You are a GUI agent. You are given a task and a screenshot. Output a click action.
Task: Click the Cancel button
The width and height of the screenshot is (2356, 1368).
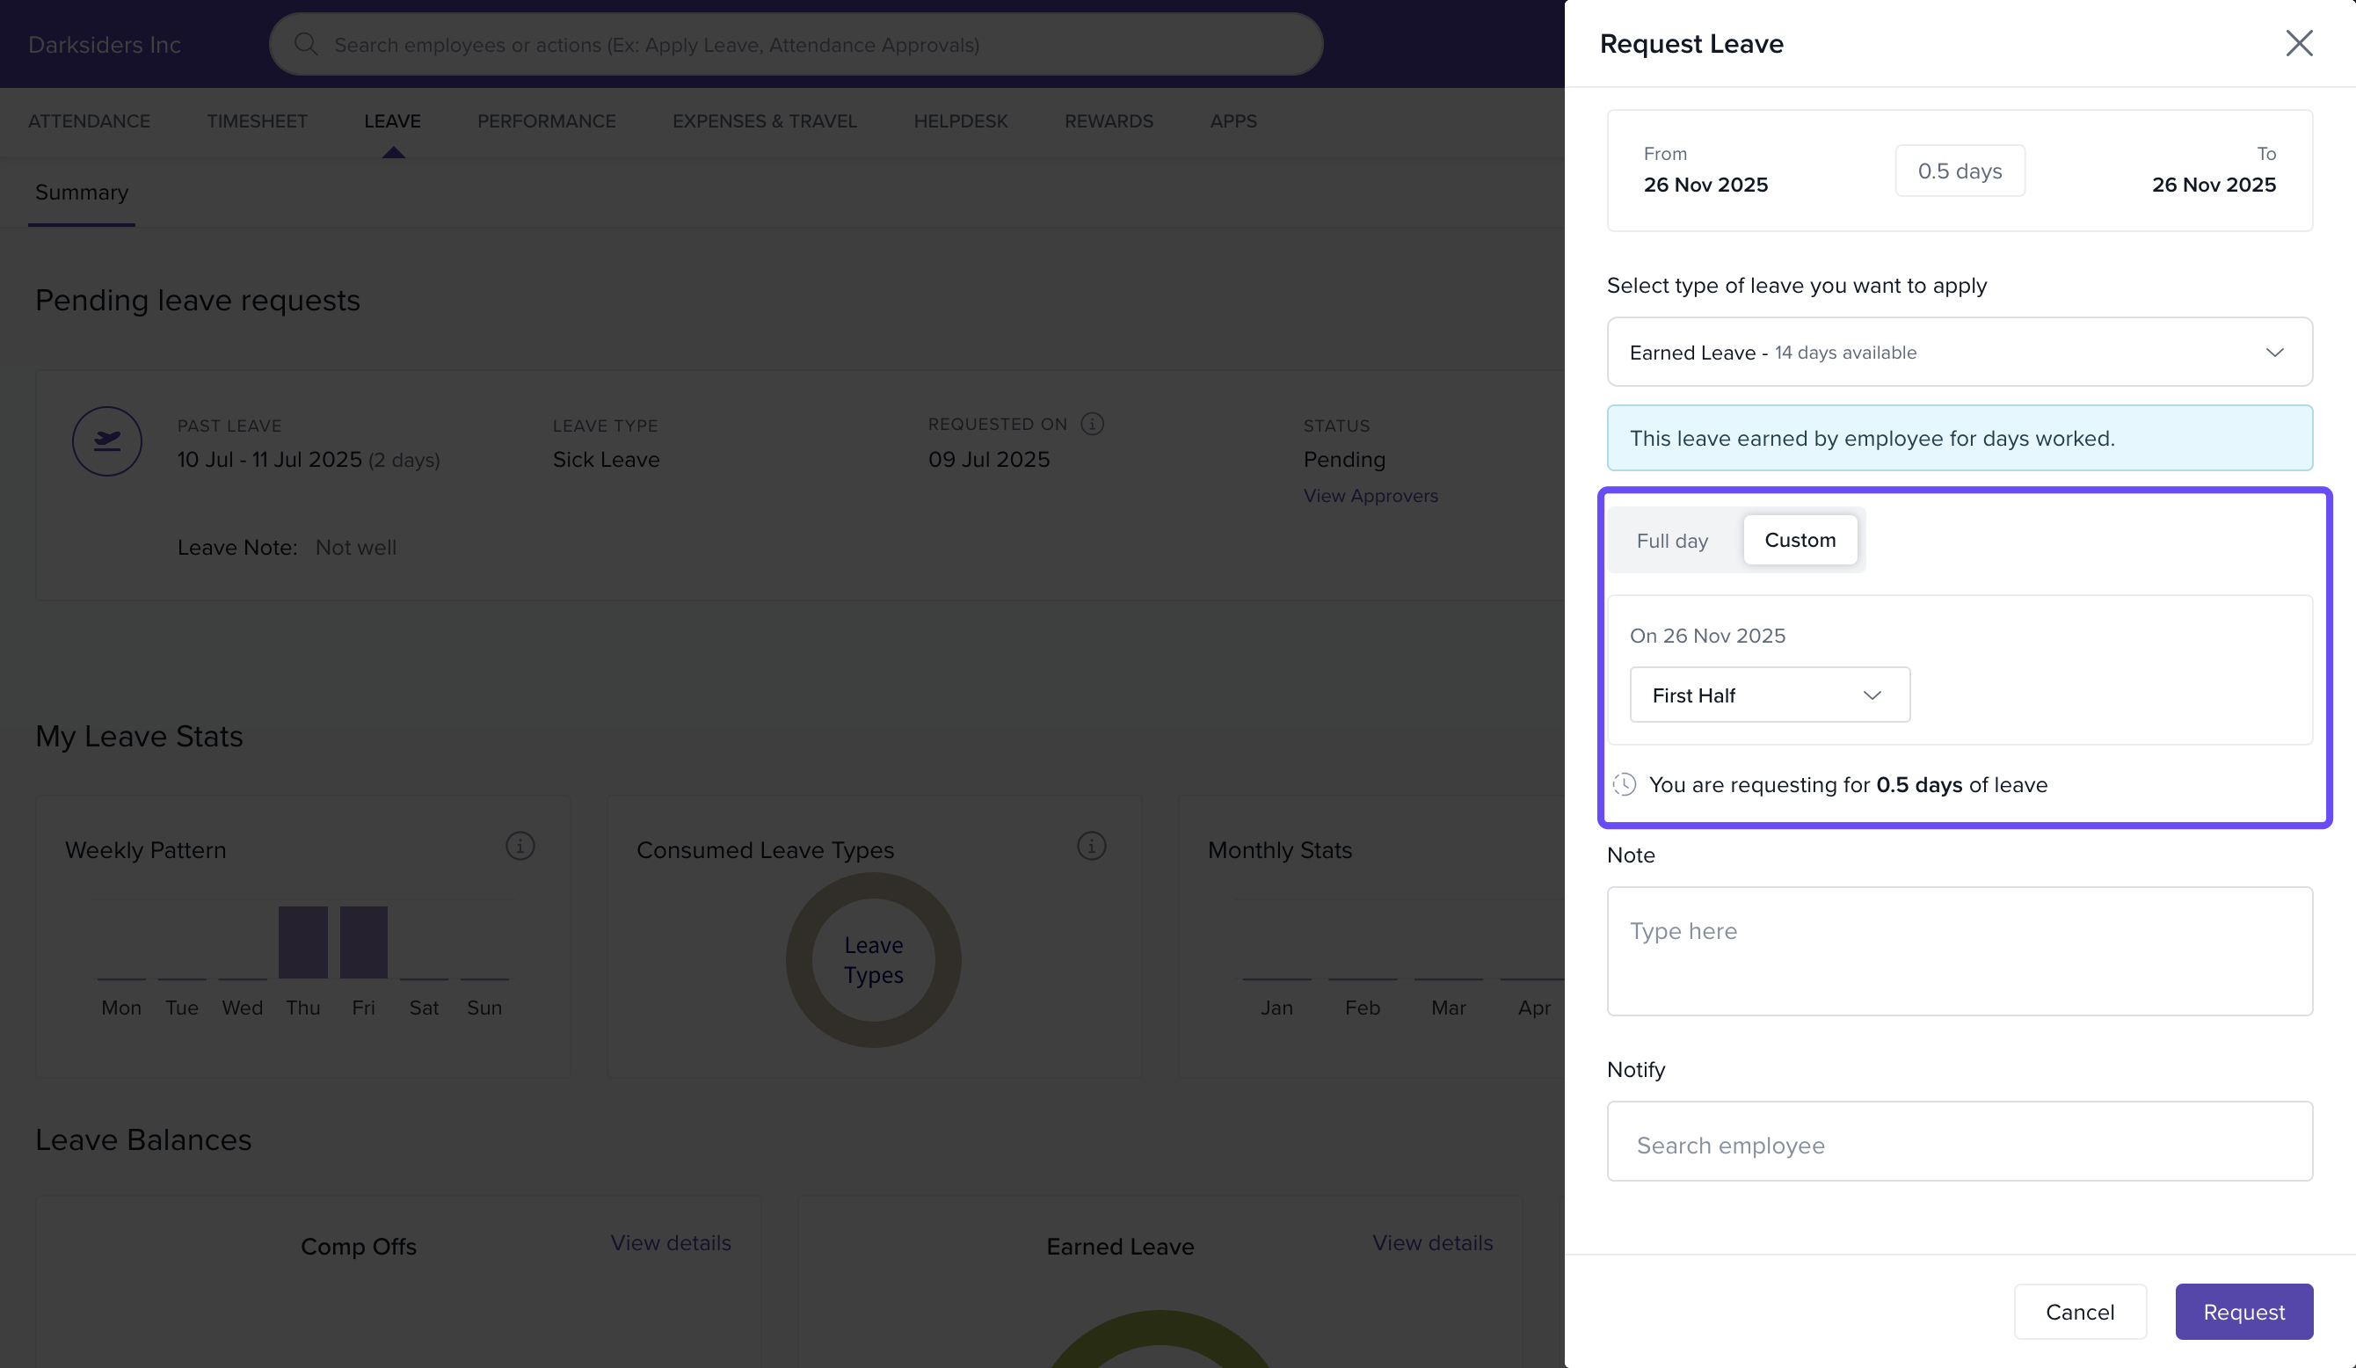2079,1312
